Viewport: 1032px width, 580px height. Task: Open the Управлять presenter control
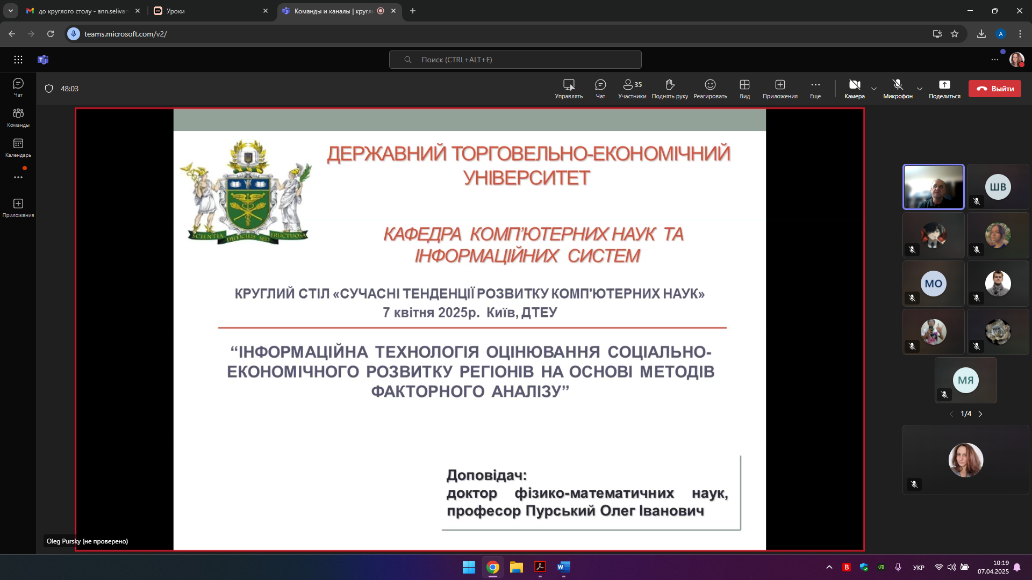click(569, 89)
